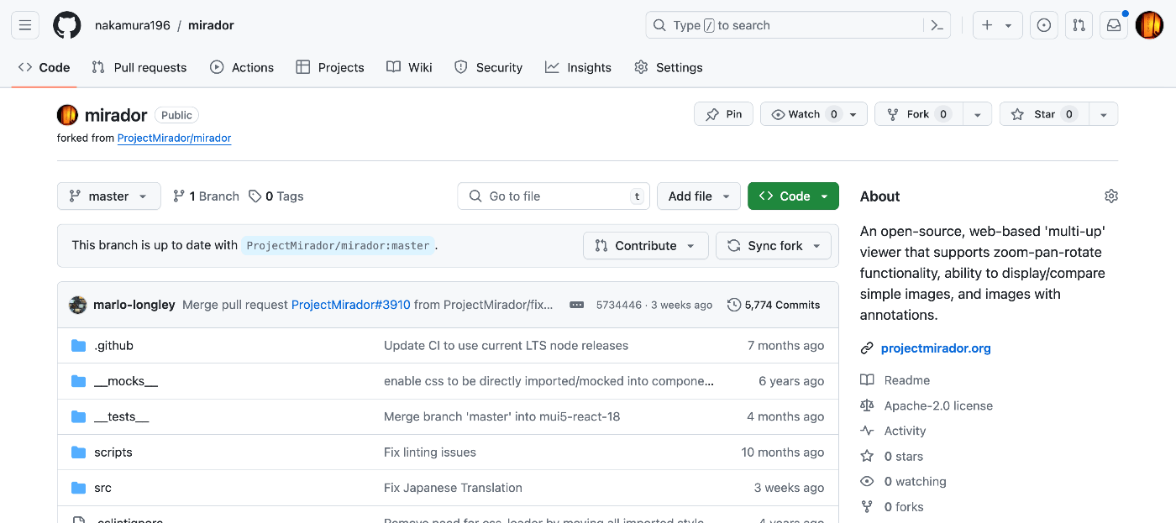Pin the mirador repository
This screenshot has width=1176, height=523.
click(724, 114)
